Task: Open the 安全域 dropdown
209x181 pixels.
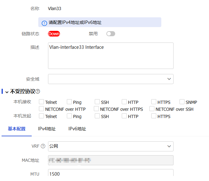Action: click(110, 79)
